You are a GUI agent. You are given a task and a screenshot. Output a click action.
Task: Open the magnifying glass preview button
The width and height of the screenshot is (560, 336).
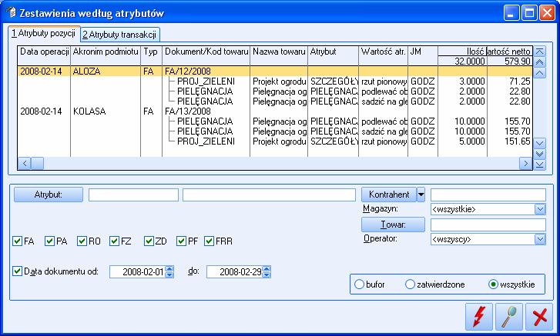coord(509,317)
